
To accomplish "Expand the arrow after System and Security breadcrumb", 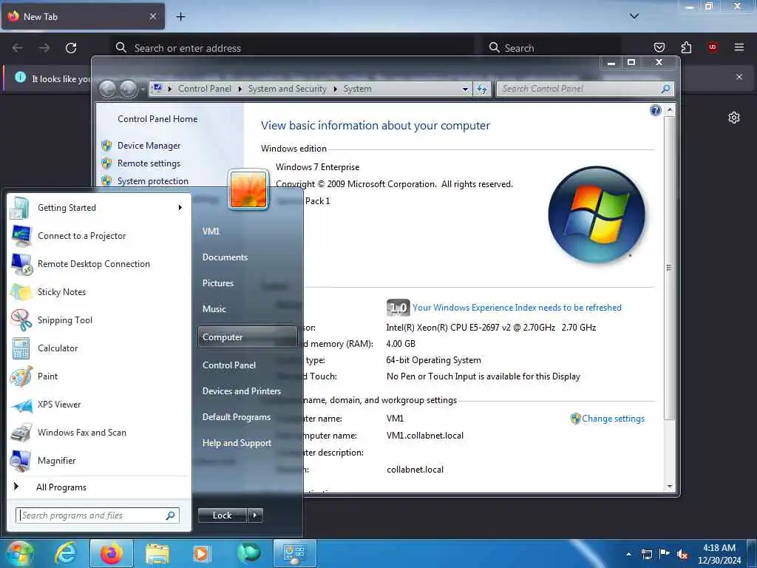I will tap(335, 89).
